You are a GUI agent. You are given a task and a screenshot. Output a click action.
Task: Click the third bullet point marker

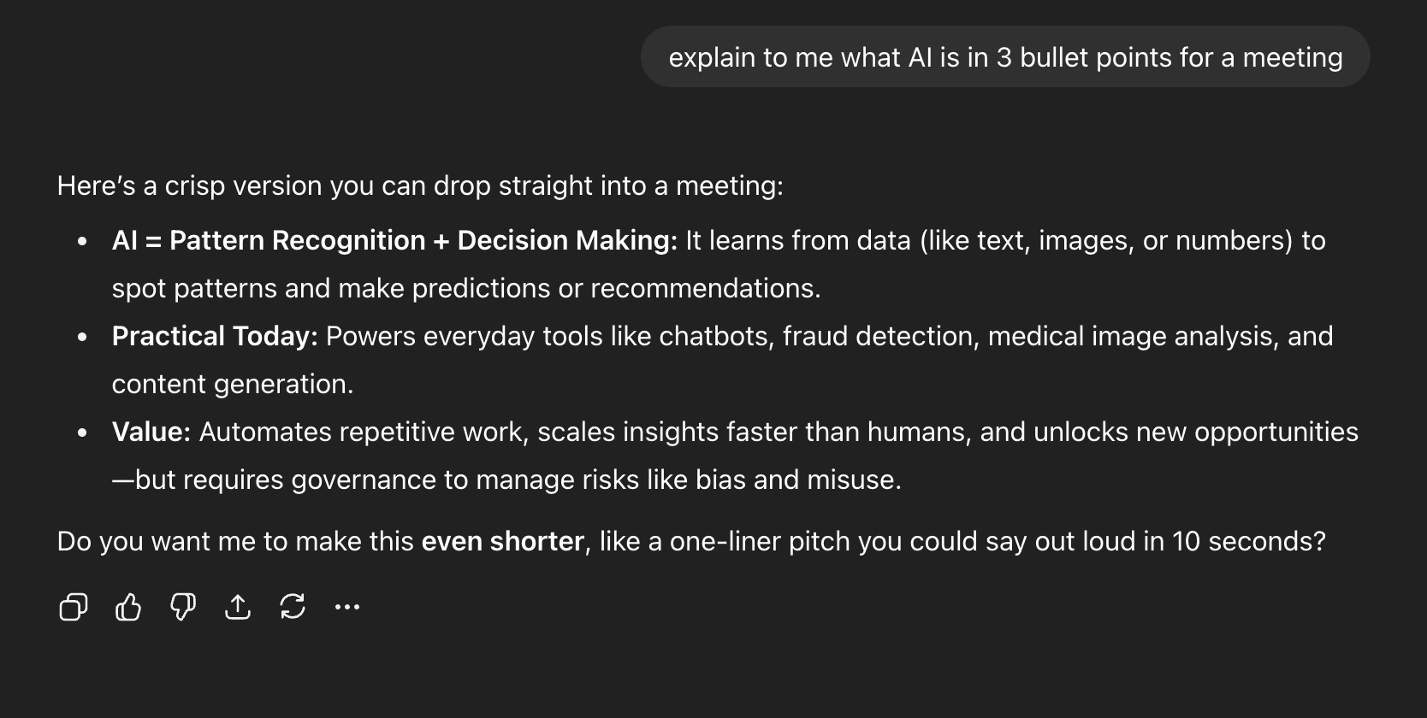[x=82, y=433]
